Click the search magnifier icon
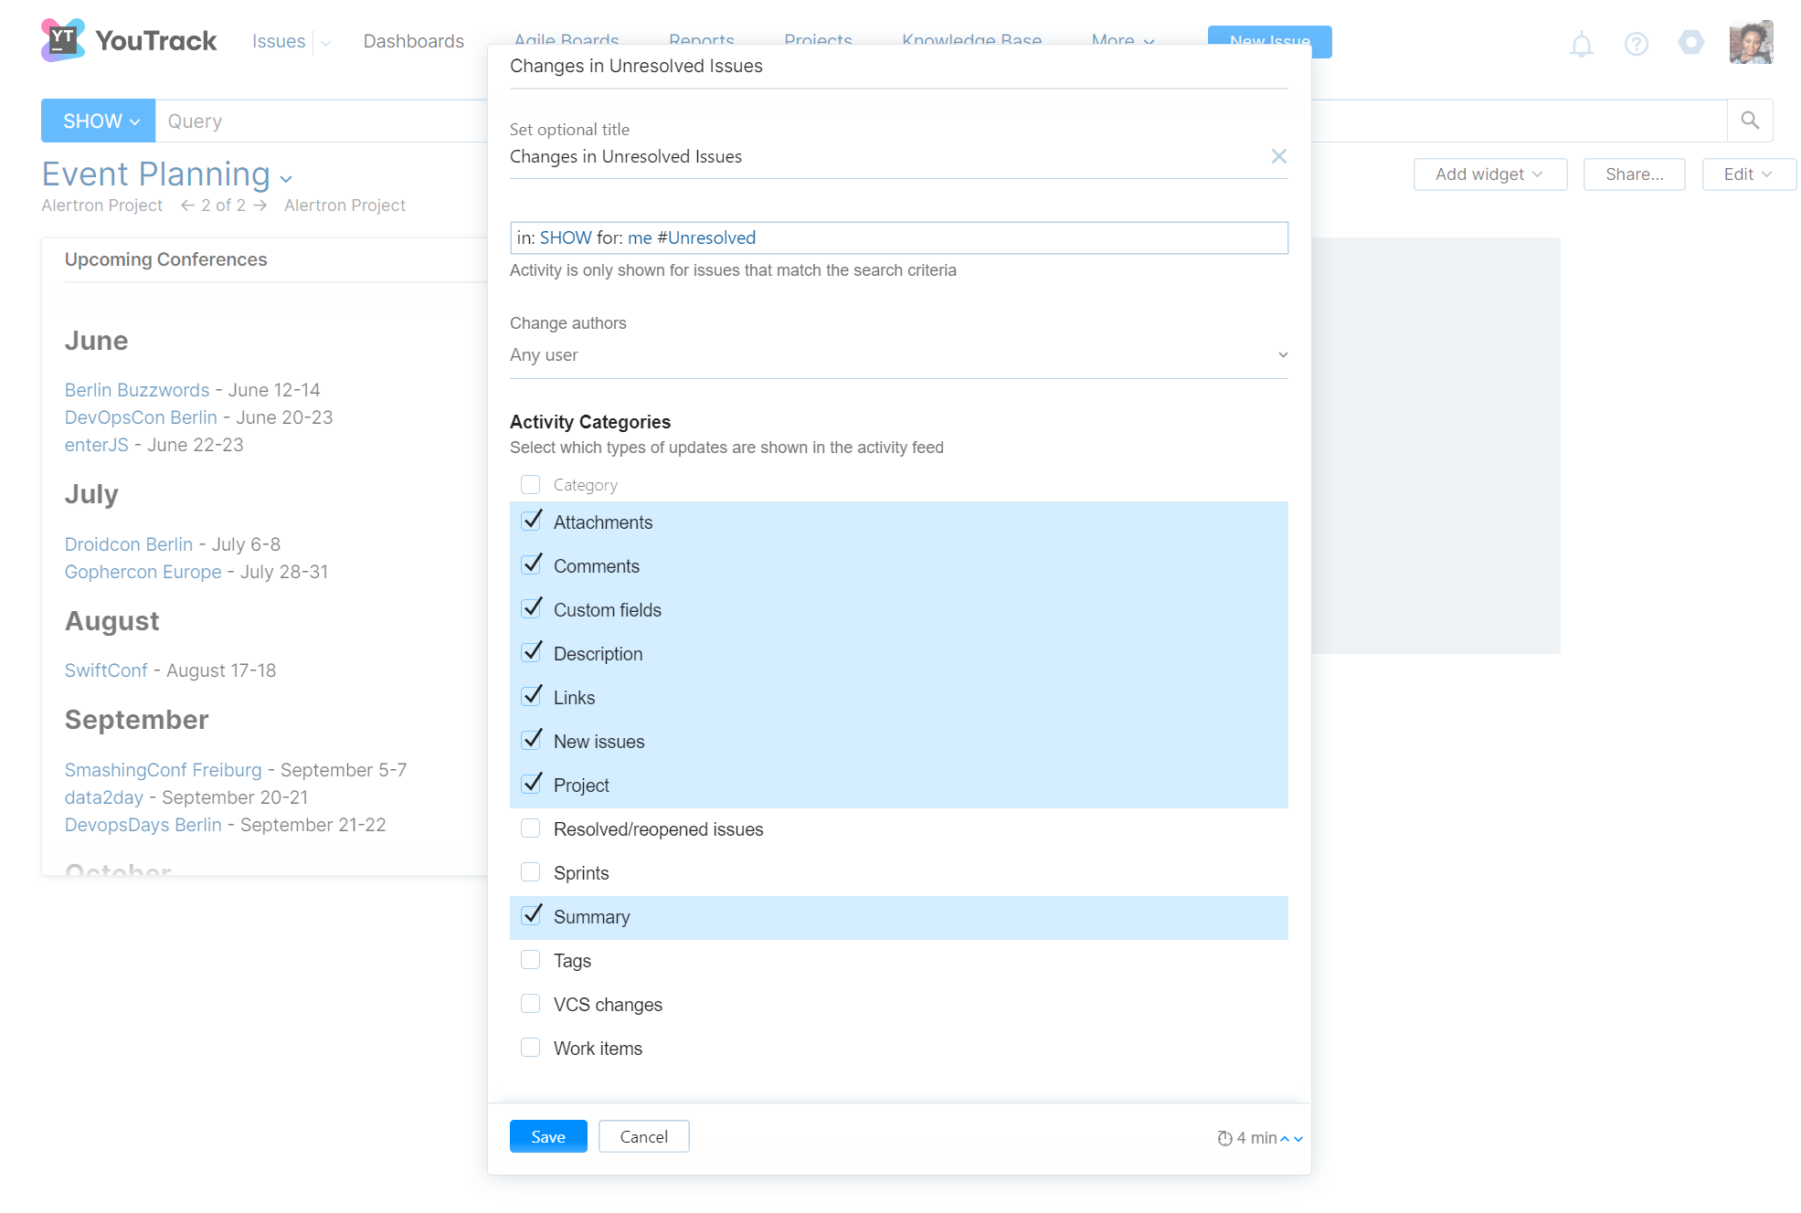 (x=1749, y=121)
